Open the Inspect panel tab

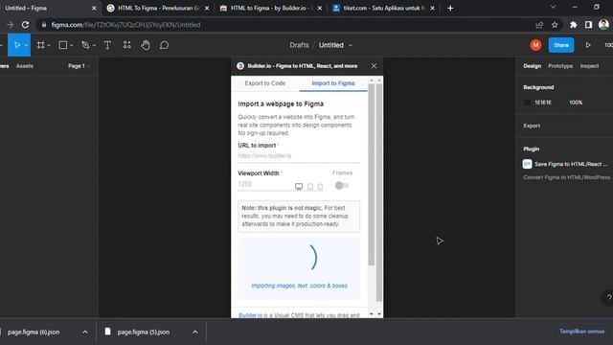589,66
